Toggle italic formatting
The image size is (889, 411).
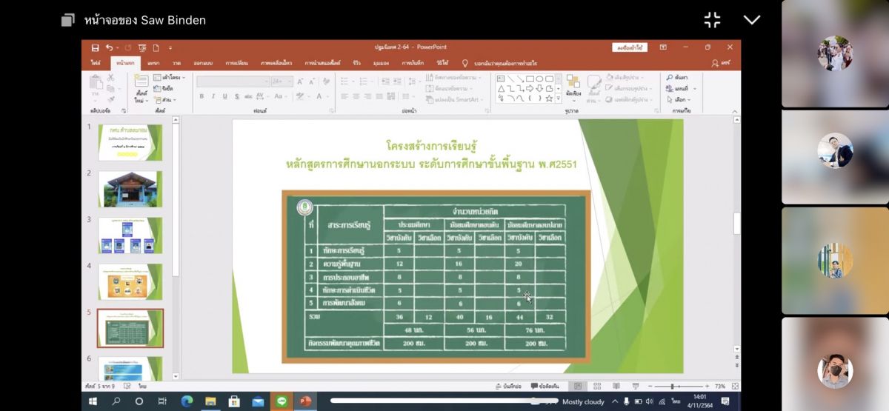click(213, 96)
